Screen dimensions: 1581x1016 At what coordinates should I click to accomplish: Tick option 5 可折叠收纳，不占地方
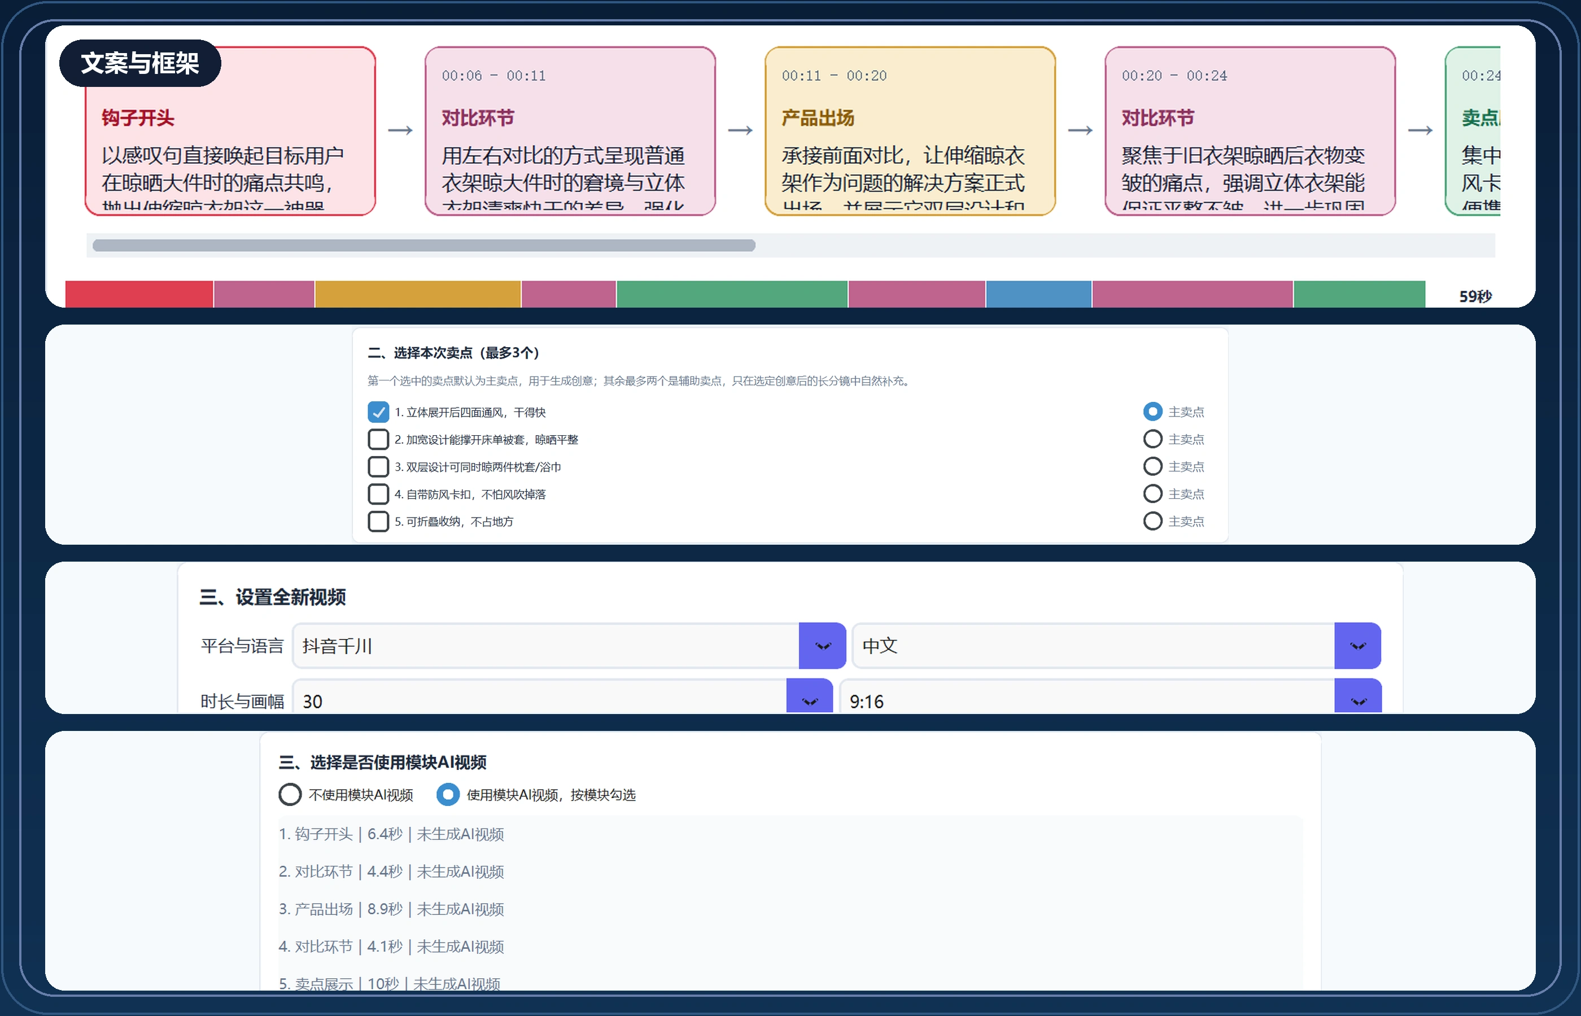click(378, 521)
